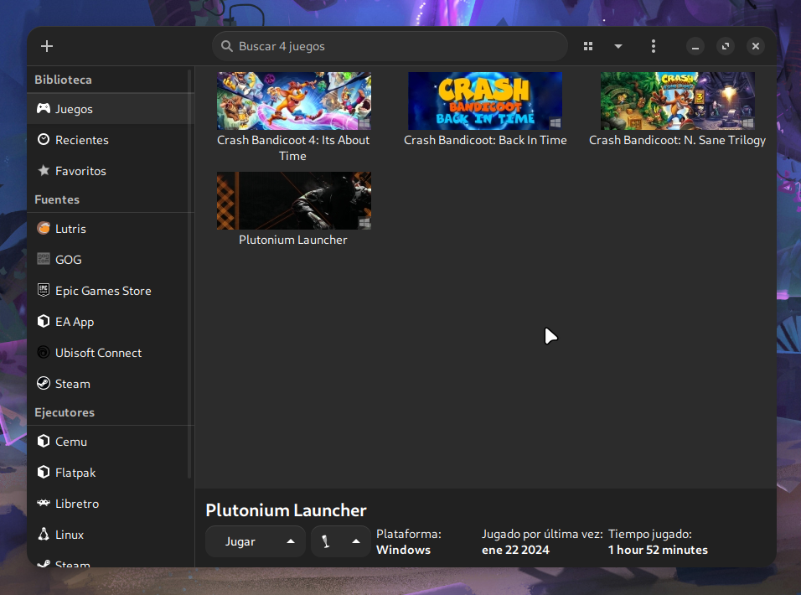Minimize the Lutris window
The height and width of the screenshot is (595, 801).
click(695, 46)
